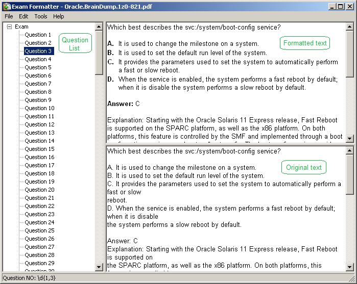Image resolution: width=357 pixels, height=284 pixels.
Task: Open the Help menu
Action: coord(59,16)
